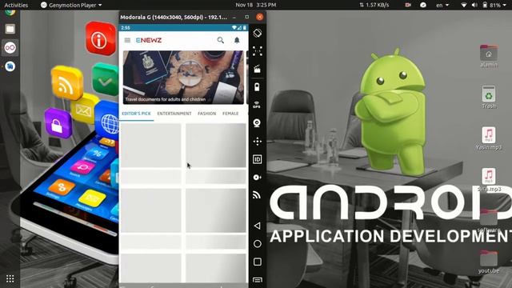Screen dimensions: 512x288
Task: Tap ENEWZ logo in app header
Action: click(x=149, y=40)
